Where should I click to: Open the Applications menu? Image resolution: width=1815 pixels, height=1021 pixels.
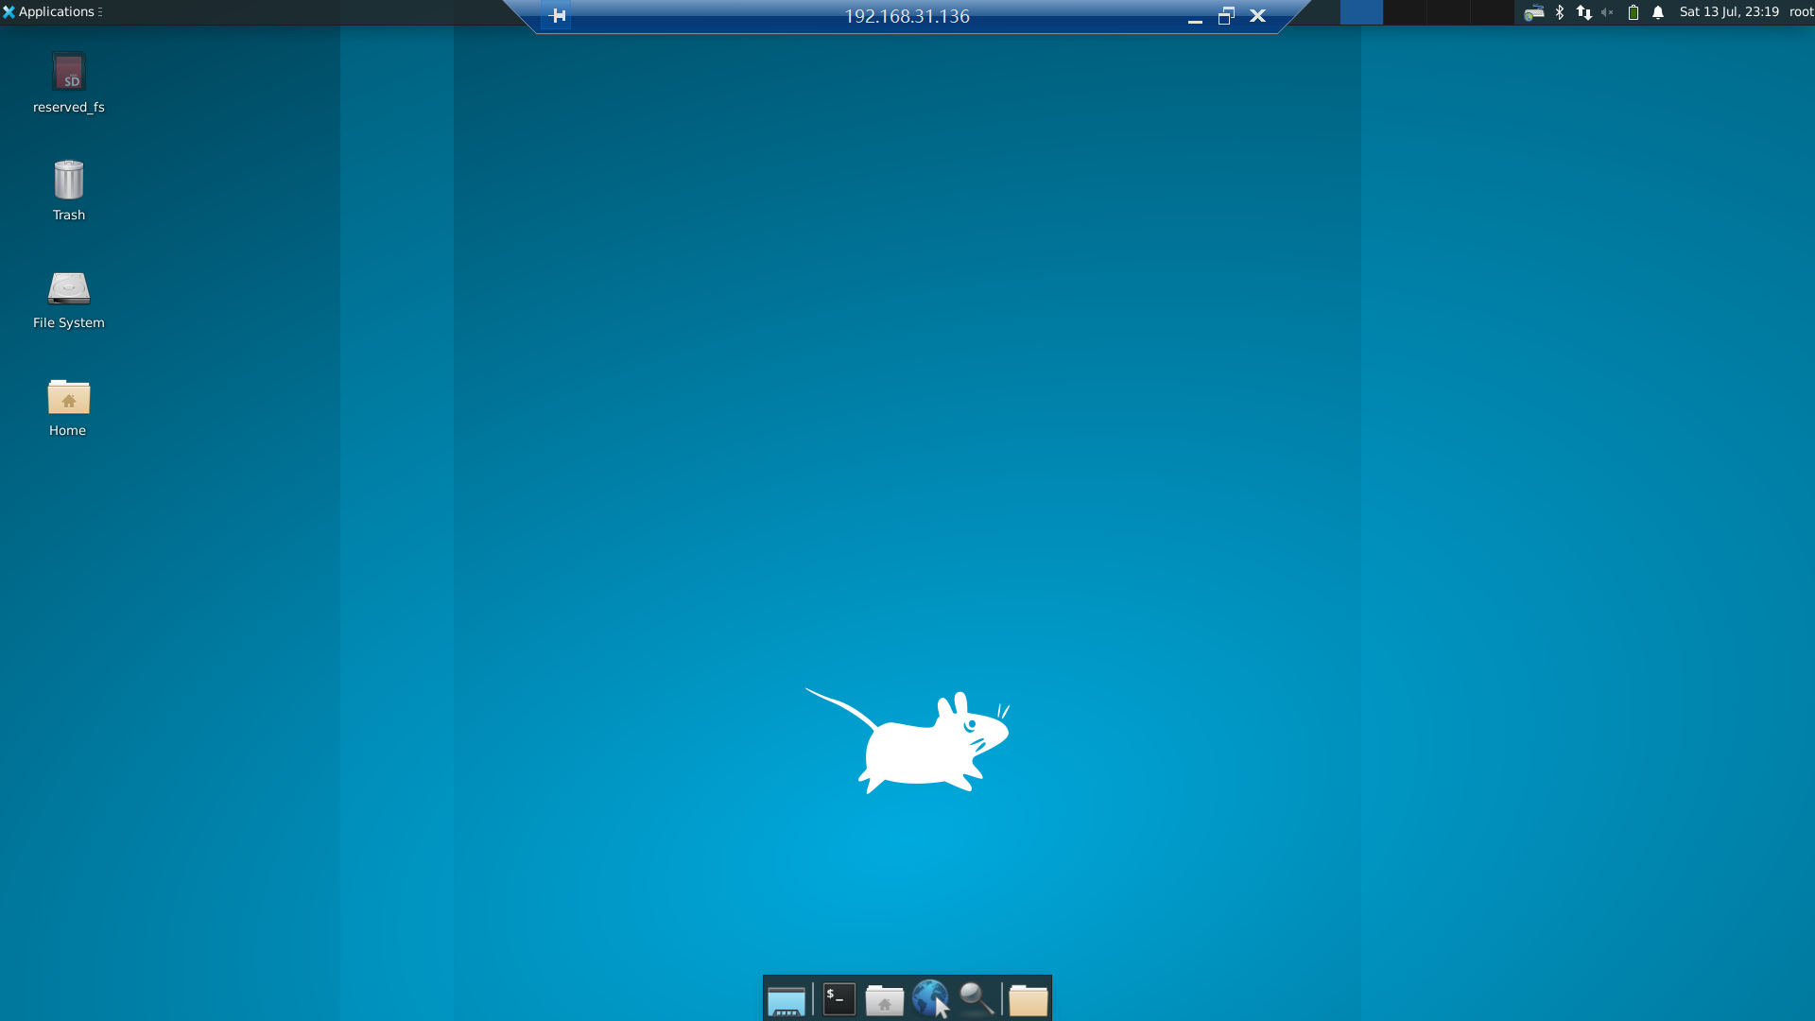(52, 12)
